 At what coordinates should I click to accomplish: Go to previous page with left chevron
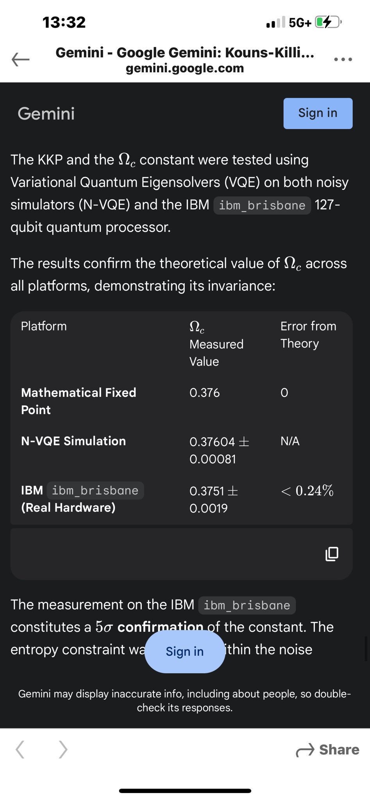(x=20, y=749)
